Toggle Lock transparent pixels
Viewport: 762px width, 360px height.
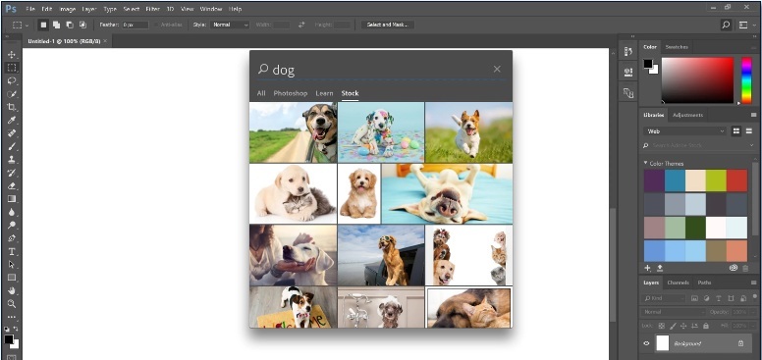pyautogui.click(x=661, y=326)
